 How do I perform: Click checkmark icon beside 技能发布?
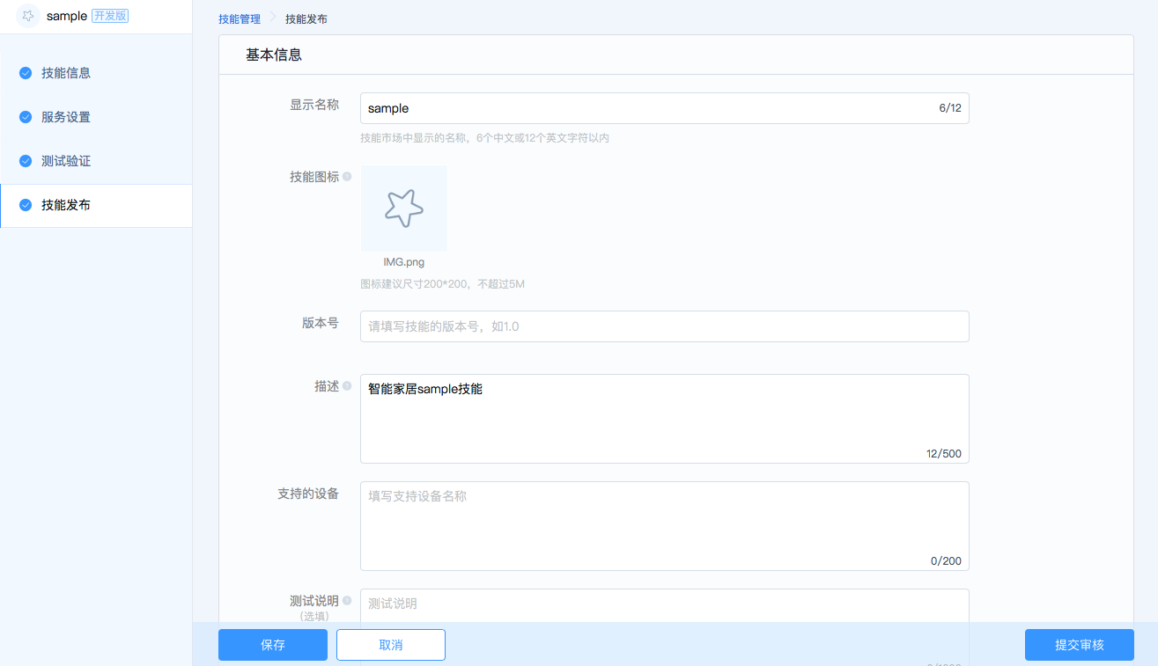tap(26, 205)
